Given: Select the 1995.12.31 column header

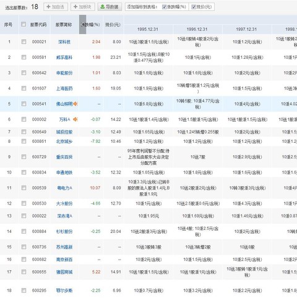Looking at the screenshot, I should (x=148, y=30).
